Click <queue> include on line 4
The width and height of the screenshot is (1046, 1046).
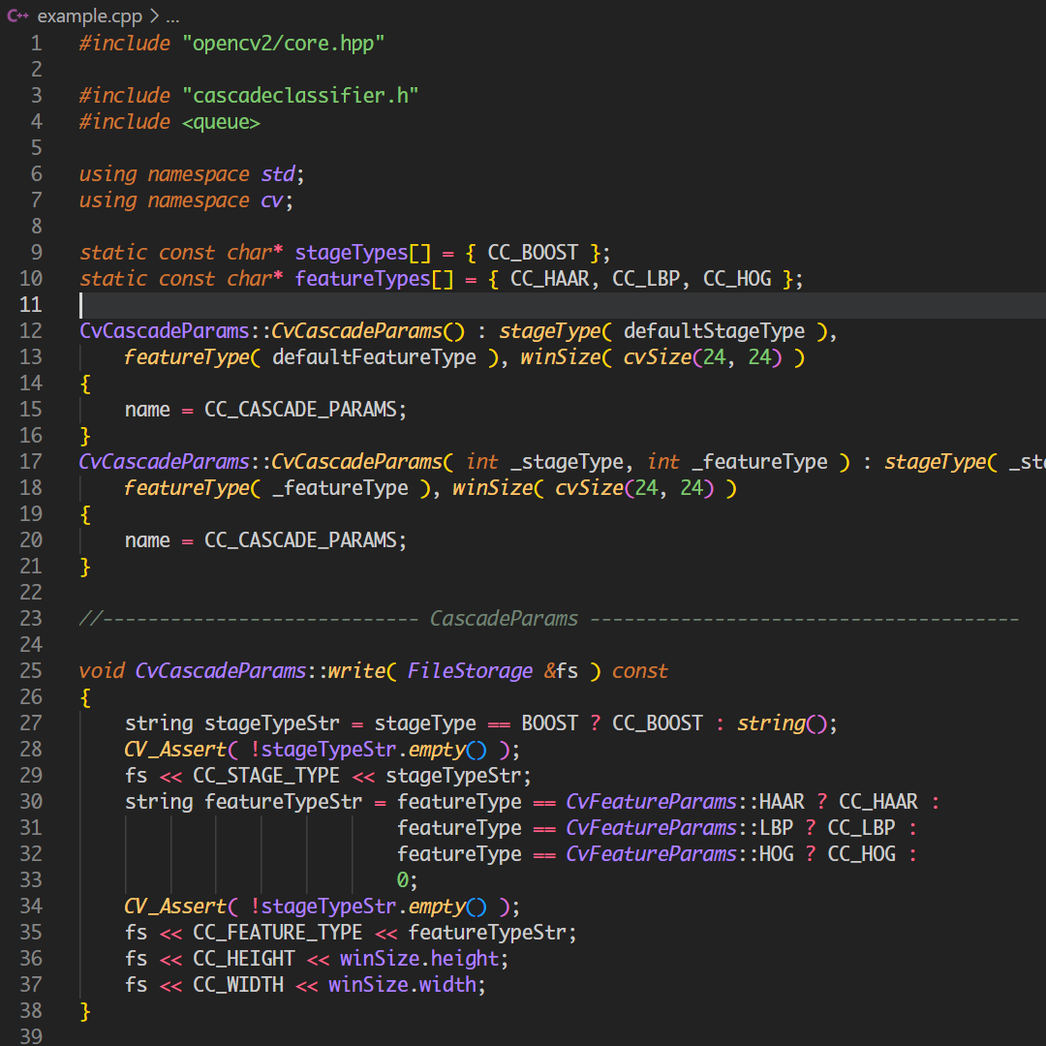coord(221,122)
